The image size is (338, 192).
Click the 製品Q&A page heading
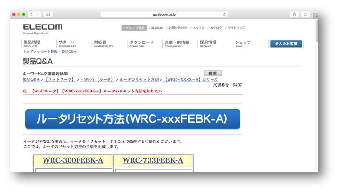37,61
